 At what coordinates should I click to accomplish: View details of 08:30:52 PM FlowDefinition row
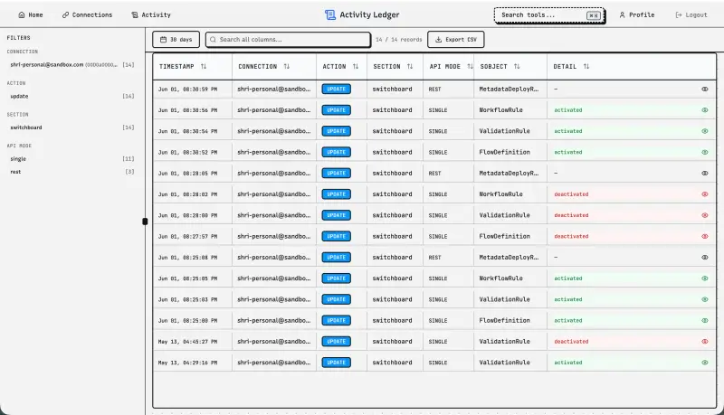(x=705, y=152)
